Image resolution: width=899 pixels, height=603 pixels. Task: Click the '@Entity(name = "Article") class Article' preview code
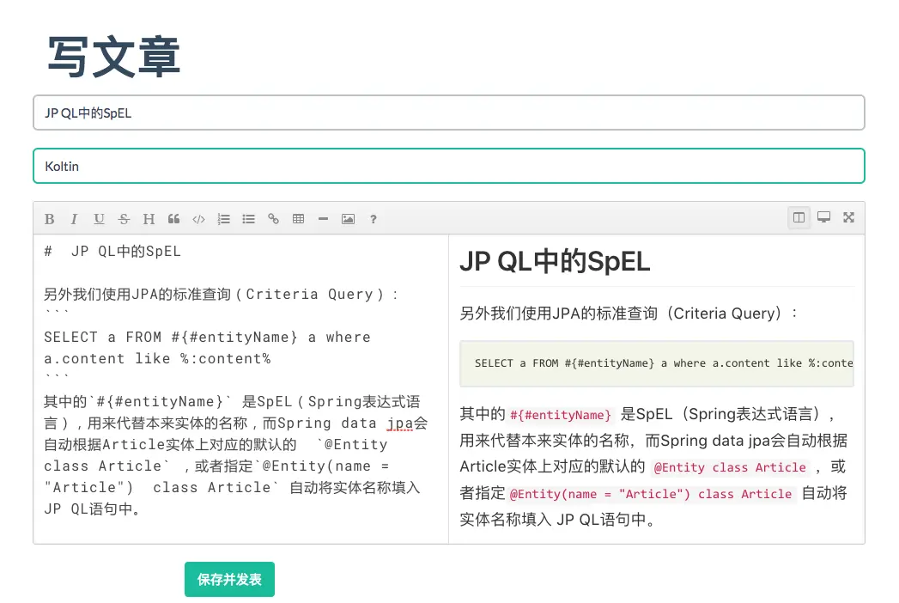pyautogui.click(x=651, y=494)
